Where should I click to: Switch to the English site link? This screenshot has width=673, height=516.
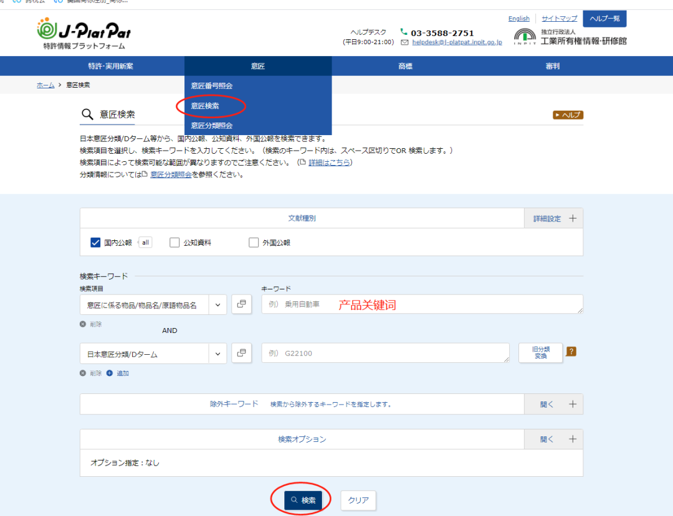(519, 19)
